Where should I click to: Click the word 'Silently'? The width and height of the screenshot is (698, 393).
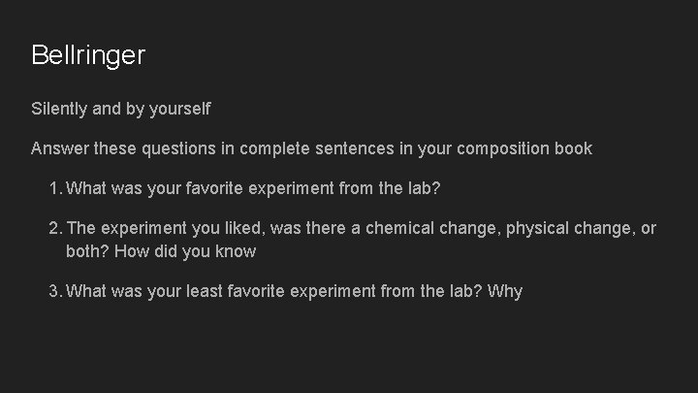tap(62, 109)
